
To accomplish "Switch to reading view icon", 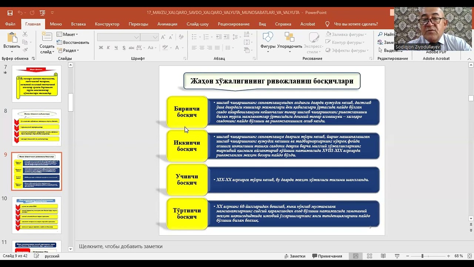I will coord(383,256).
